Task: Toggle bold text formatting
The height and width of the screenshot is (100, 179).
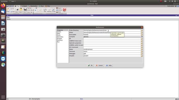Action: point(28,12)
